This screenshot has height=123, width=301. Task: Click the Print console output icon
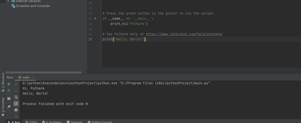[x=16, y=110]
